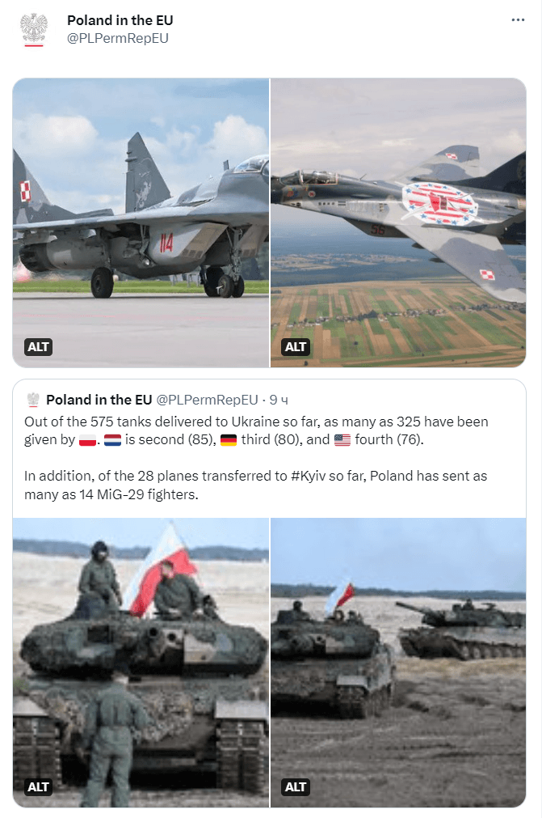Image resolution: width=542 pixels, height=818 pixels.
Task: Open the small eagle avatar in the quoted tweet
Action: 33,401
